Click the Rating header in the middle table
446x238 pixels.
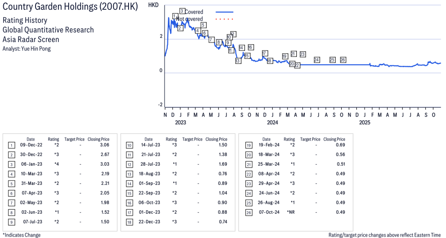pyautogui.click(x=171, y=139)
